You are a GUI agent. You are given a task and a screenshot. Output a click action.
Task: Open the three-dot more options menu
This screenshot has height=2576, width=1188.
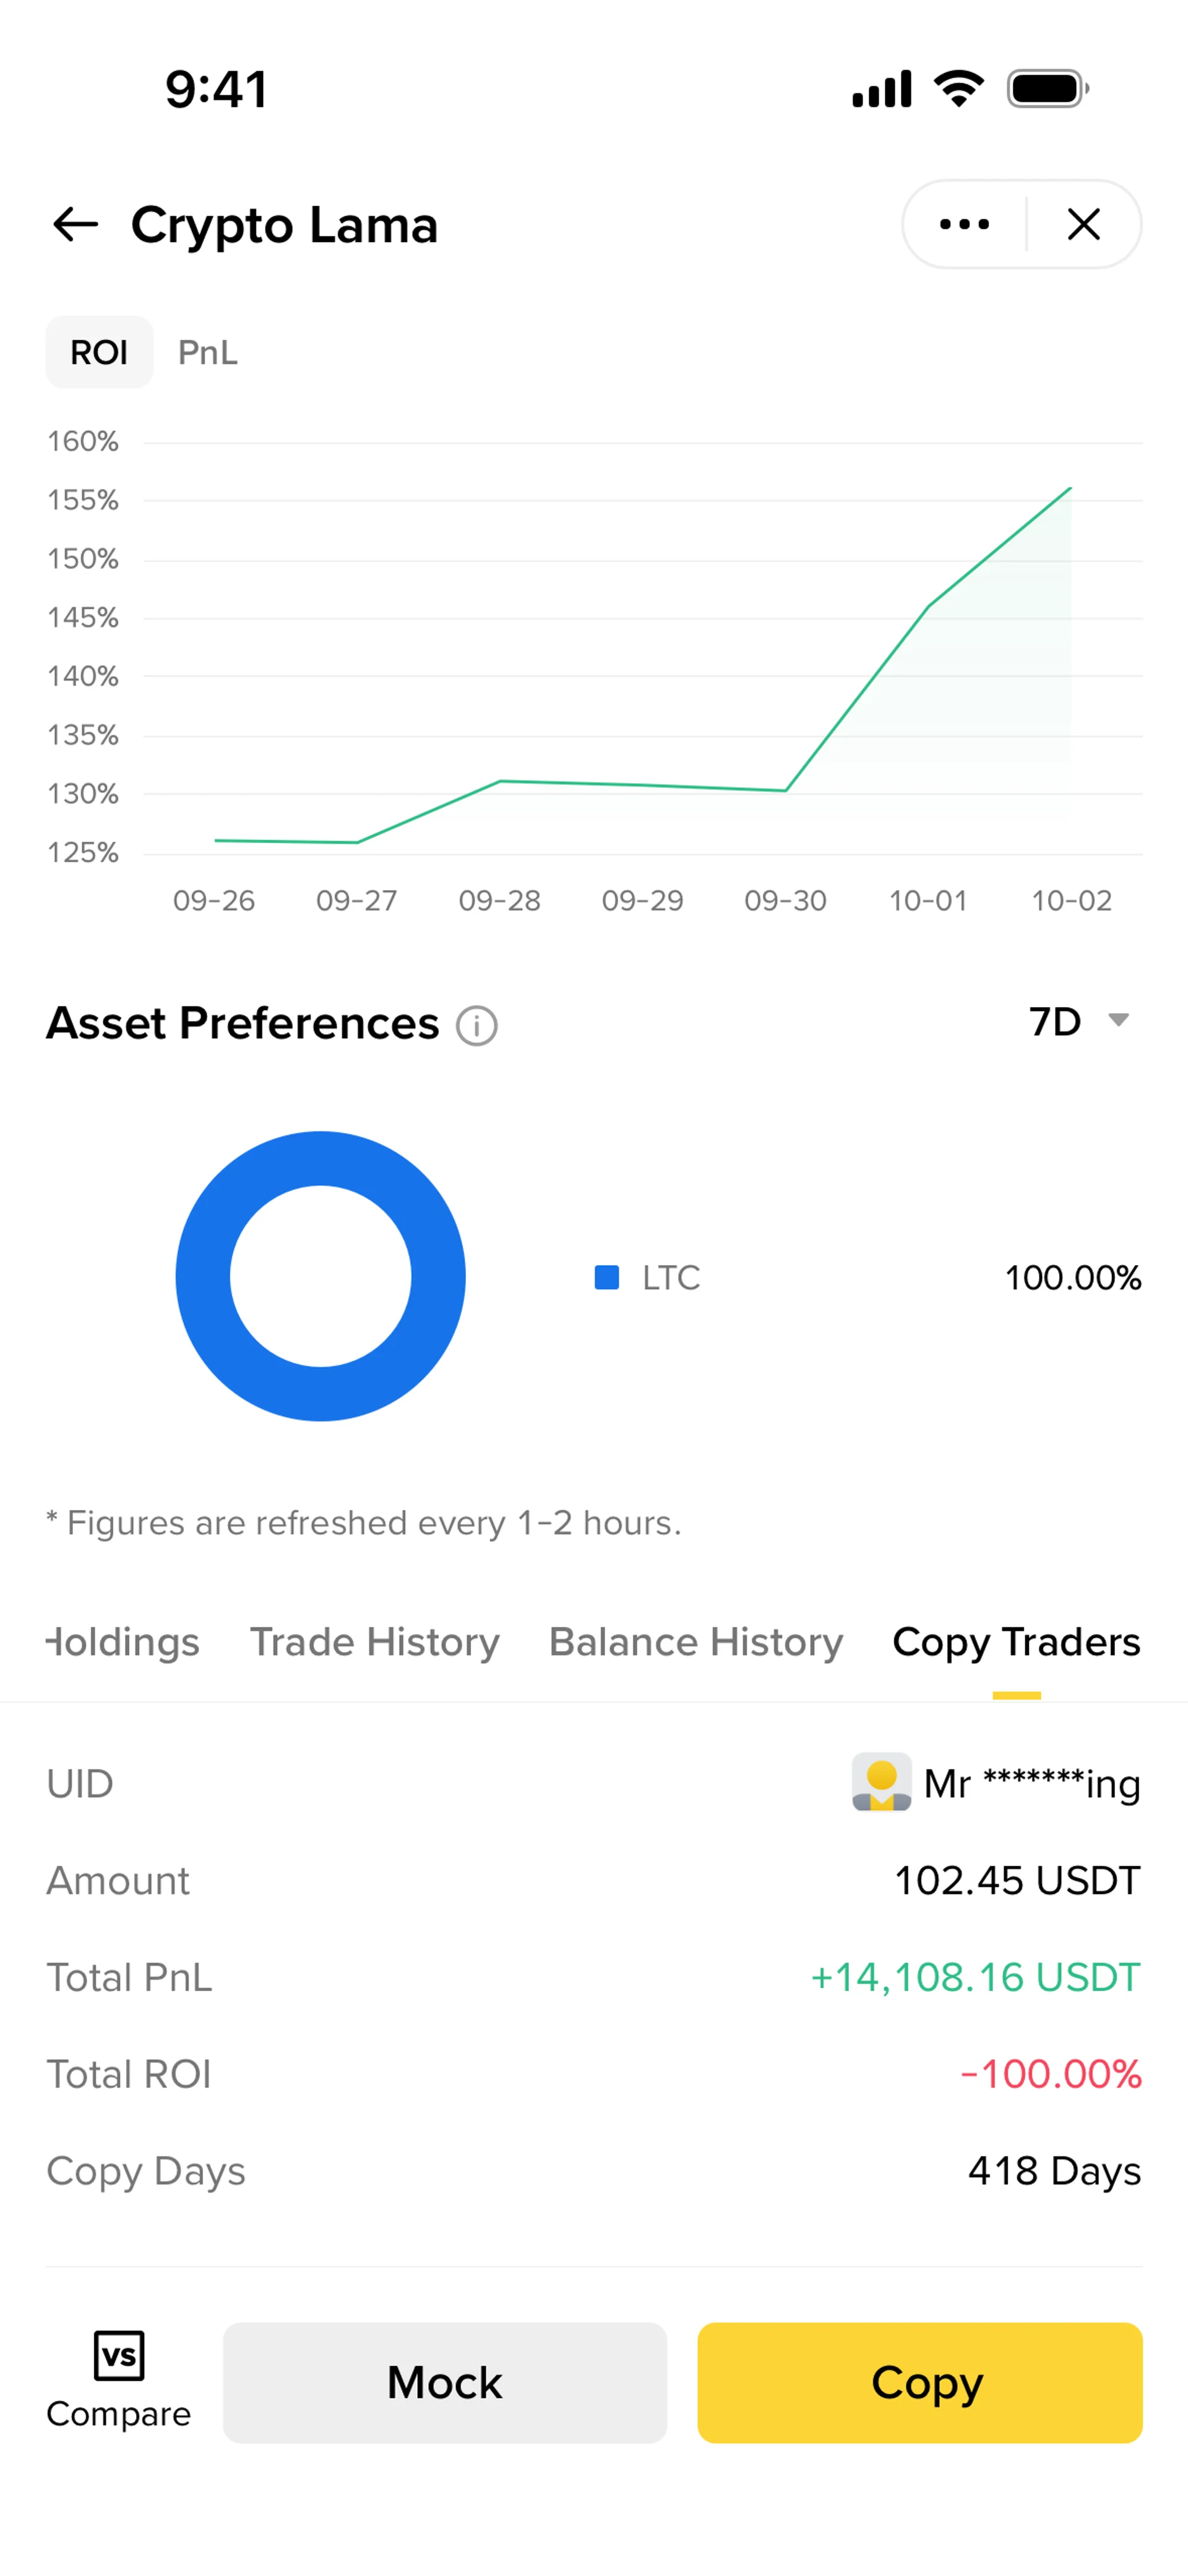pyautogui.click(x=964, y=224)
